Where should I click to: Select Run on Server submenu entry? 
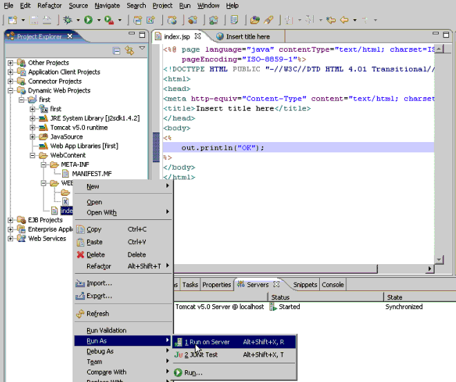[234, 342]
